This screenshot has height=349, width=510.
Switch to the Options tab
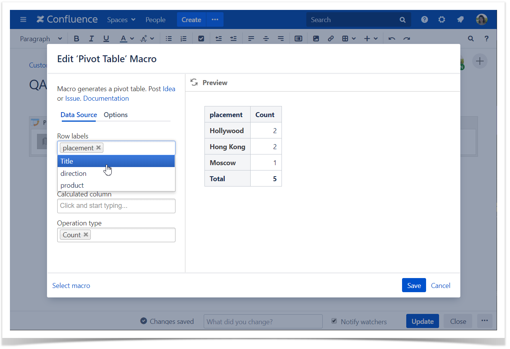click(116, 115)
